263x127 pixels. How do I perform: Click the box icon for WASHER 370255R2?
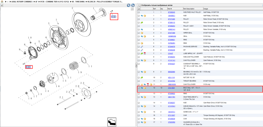(x=145, y=122)
